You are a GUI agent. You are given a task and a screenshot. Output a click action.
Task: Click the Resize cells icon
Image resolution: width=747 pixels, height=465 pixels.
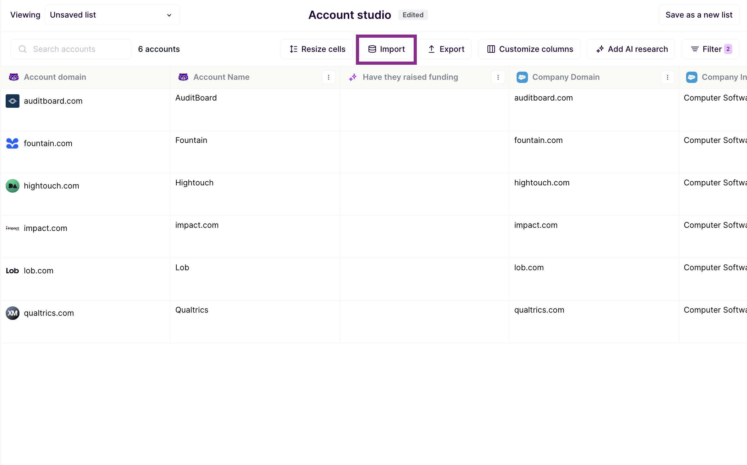[x=293, y=49]
